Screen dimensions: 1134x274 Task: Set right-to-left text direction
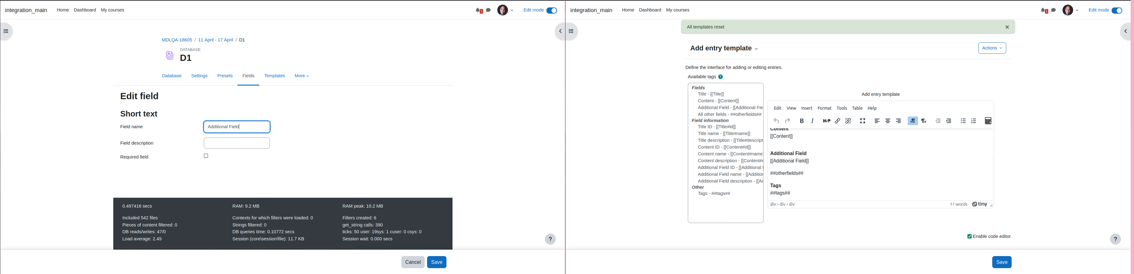(x=924, y=121)
